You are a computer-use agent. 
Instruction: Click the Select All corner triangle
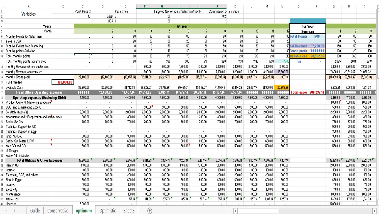point(3,6)
